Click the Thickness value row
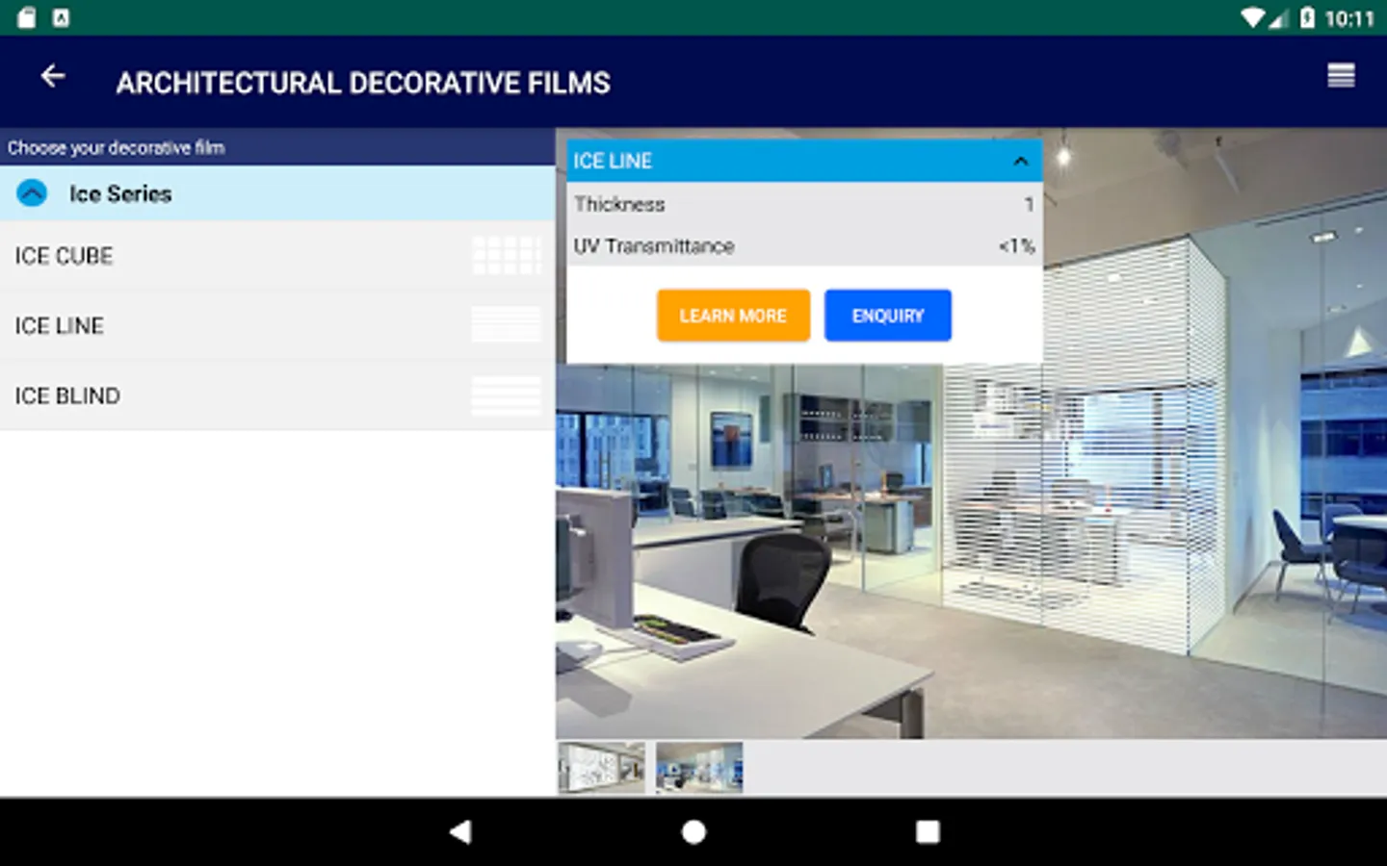 click(x=802, y=204)
